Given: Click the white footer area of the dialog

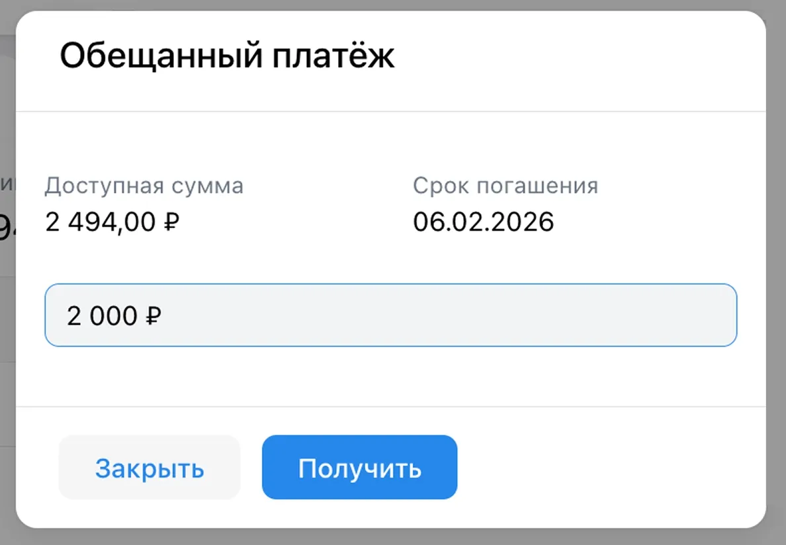Looking at the screenshot, I should tap(595, 467).
